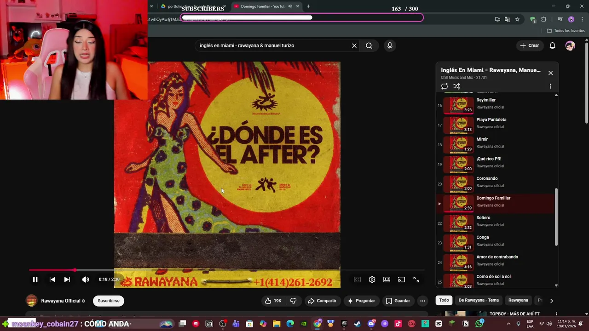
Task: Bookmark page with star icon
Action: coord(517,19)
